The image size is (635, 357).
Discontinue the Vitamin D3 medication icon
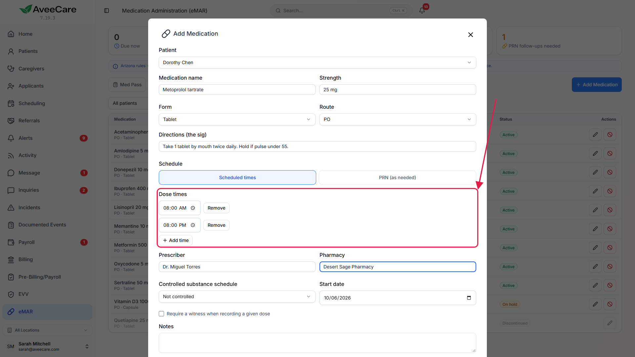[610, 304]
